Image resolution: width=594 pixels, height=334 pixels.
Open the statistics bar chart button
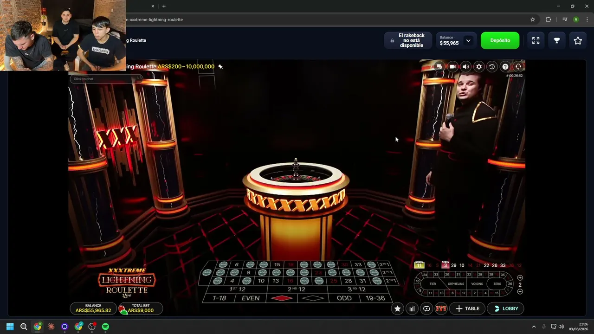click(412, 308)
